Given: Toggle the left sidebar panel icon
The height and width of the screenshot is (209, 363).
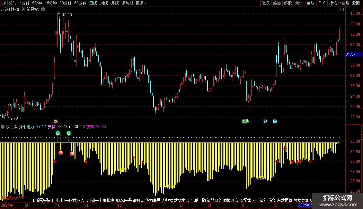Looking at the screenshot, I should point(4,3).
